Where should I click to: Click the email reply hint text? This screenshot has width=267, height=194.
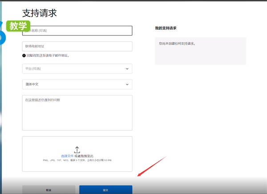pos(48,55)
